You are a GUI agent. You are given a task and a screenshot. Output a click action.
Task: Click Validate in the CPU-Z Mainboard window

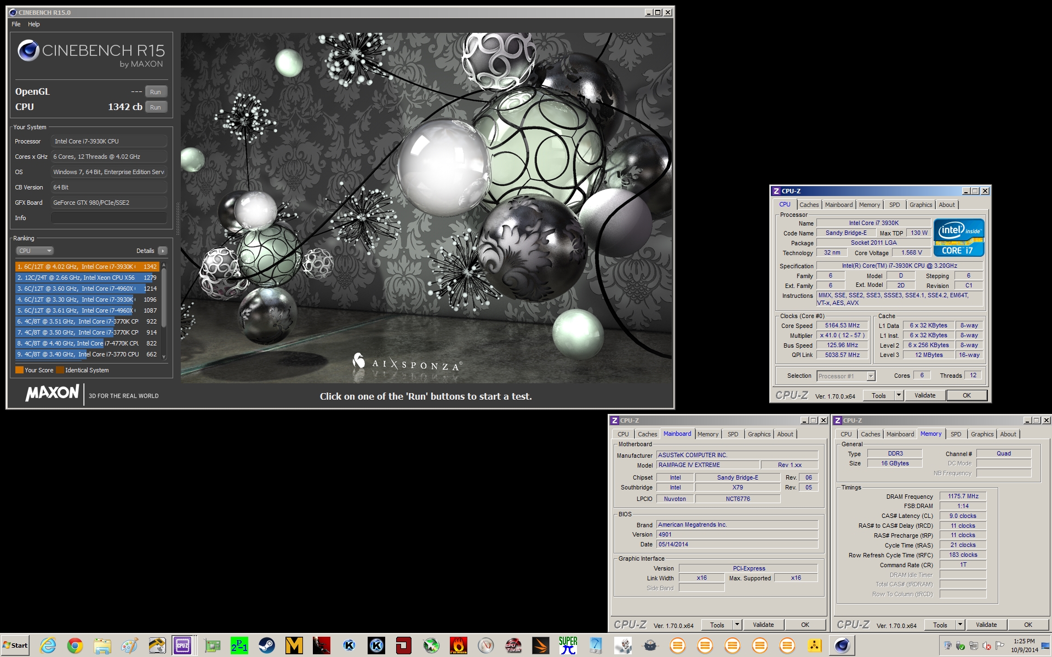point(763,625)
